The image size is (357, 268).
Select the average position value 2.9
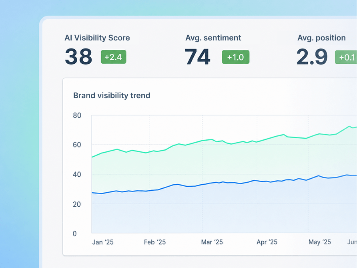coord(312,56)
